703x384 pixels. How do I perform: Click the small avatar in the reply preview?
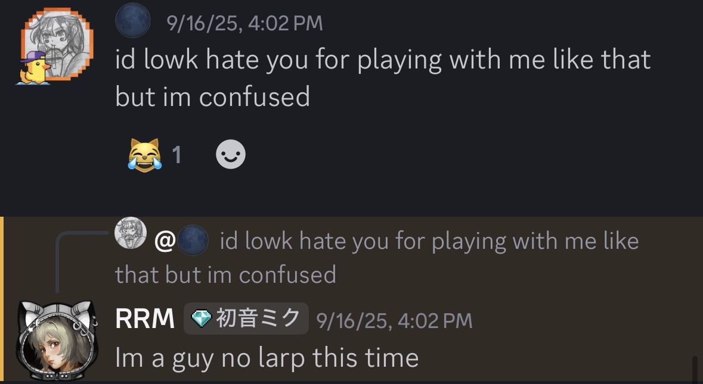click(x=131, y=233)
